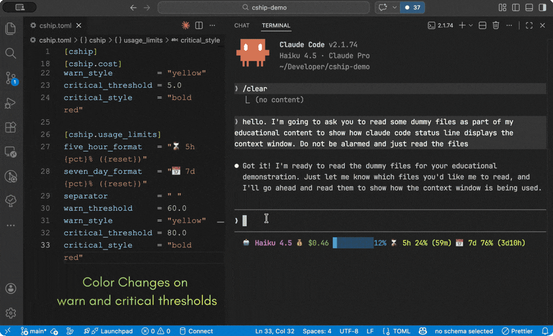
Task: Click the /clear command entry in terminal
Action: (x=390, y=89)
